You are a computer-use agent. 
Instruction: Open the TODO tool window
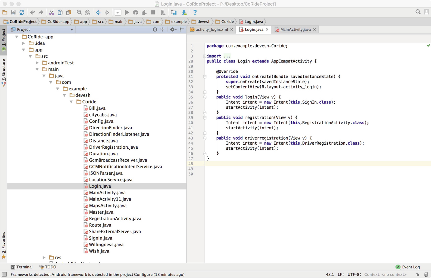48,267
